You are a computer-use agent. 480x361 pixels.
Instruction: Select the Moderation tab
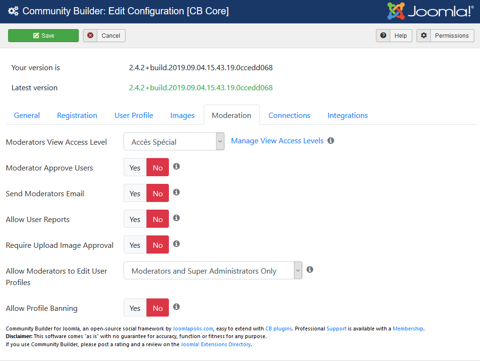231,115
